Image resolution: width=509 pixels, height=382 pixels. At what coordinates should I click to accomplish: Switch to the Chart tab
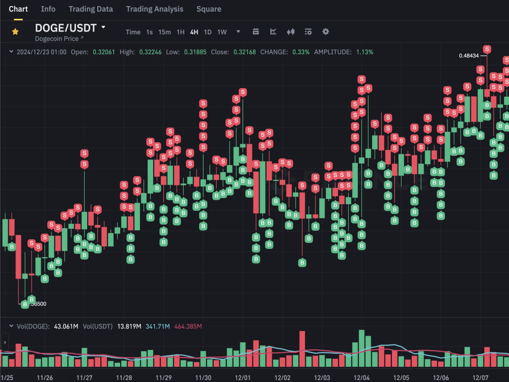[x=18, y=9]
